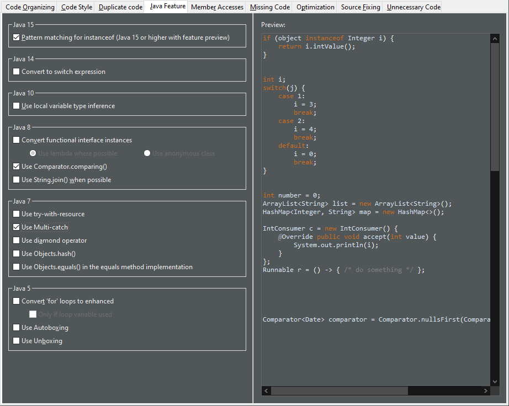Click the preview scroll down arrow
Screen dimensions: 509x406
point(495,382)
